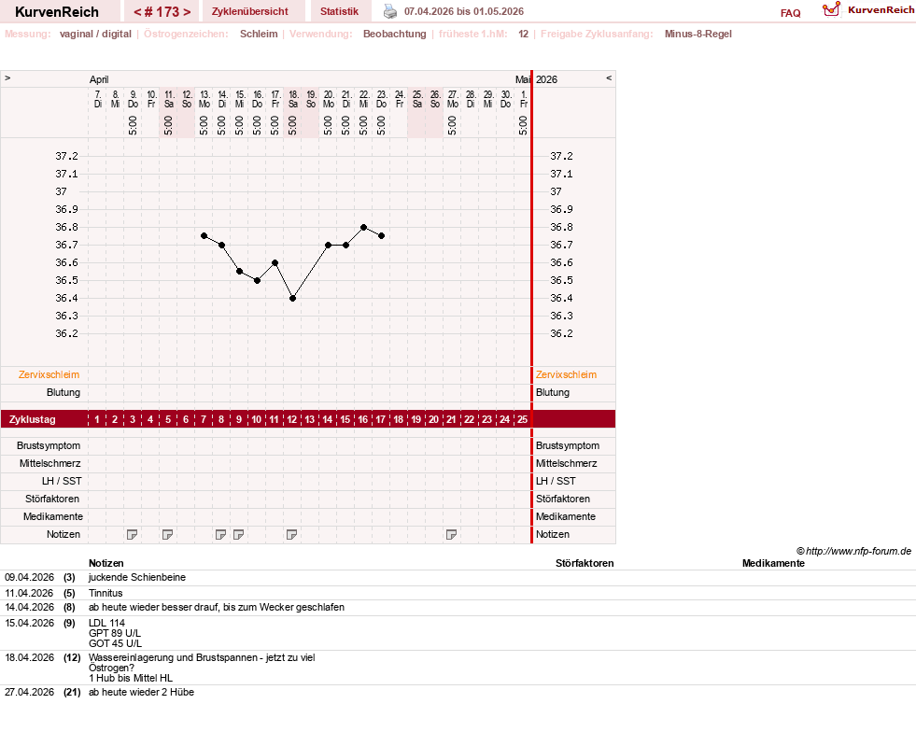Click date header '27. Mo'
916x746 pixels.
tap(453, 99)
